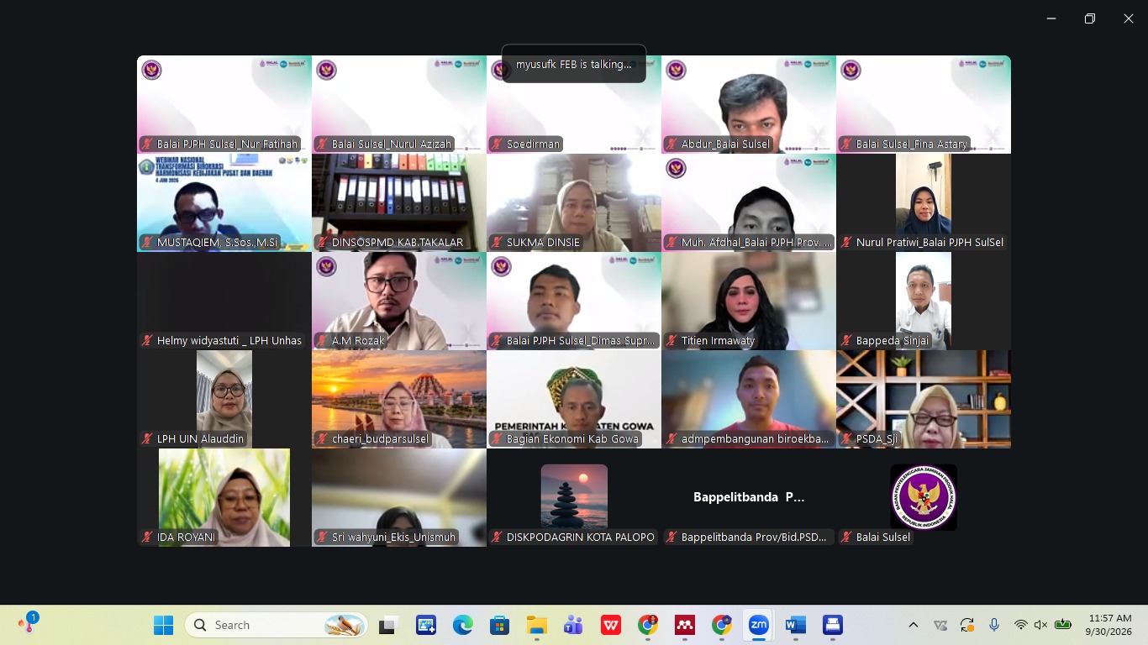Click the muted mic icon beside Soedirman
Viewport: 1148px width, 645px height.
pyautogui.click(x=498, y=144)
